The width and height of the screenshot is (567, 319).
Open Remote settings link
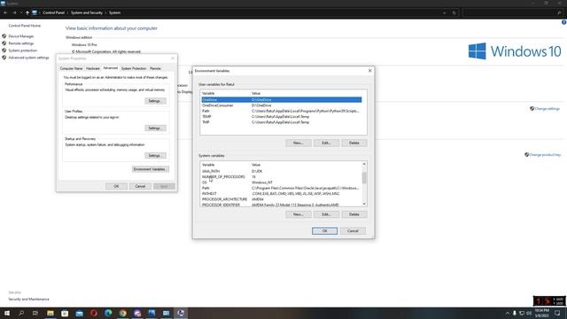pyautogui.click(x=21, y=43)
